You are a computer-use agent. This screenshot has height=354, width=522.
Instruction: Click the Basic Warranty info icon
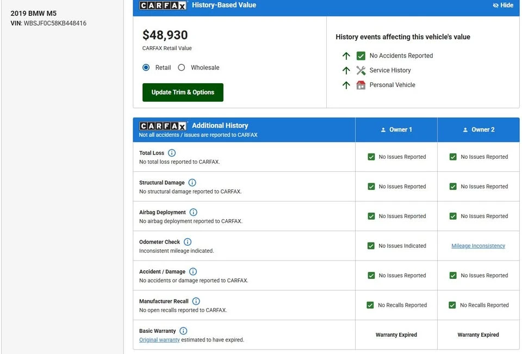pos(183,331)
